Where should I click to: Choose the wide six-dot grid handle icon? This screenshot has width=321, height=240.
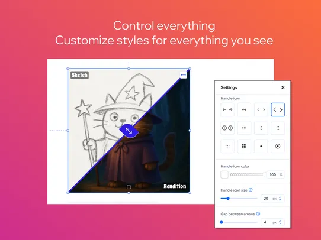point(227,146)
